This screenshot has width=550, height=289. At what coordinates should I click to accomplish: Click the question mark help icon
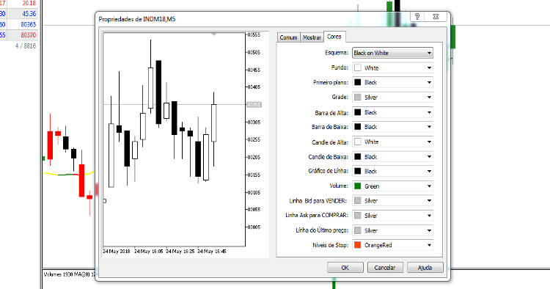point(417,16)
